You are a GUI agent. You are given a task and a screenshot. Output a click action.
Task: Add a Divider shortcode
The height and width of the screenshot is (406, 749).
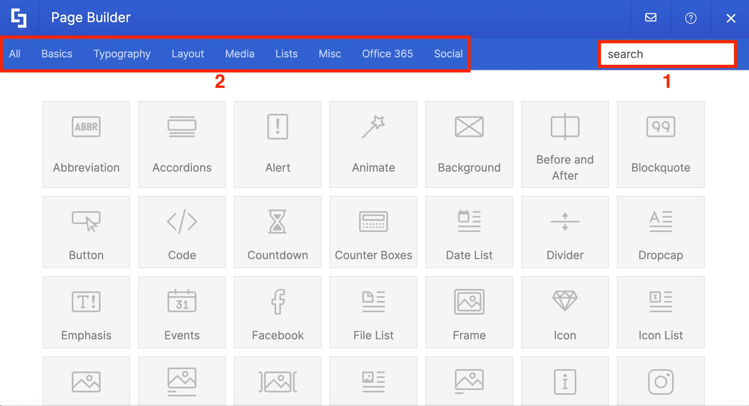(x=565, y=232)
